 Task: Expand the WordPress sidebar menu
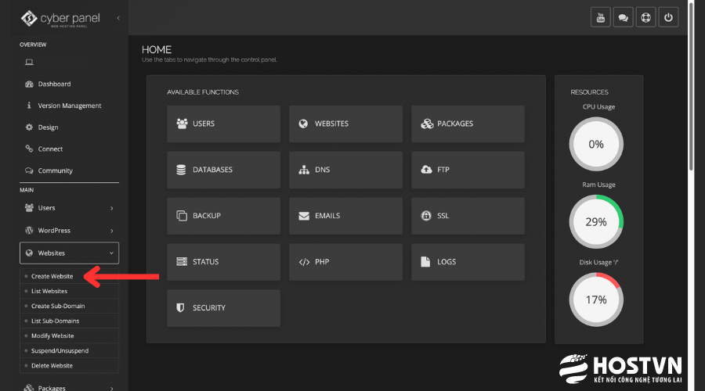(x=69, y=230)
